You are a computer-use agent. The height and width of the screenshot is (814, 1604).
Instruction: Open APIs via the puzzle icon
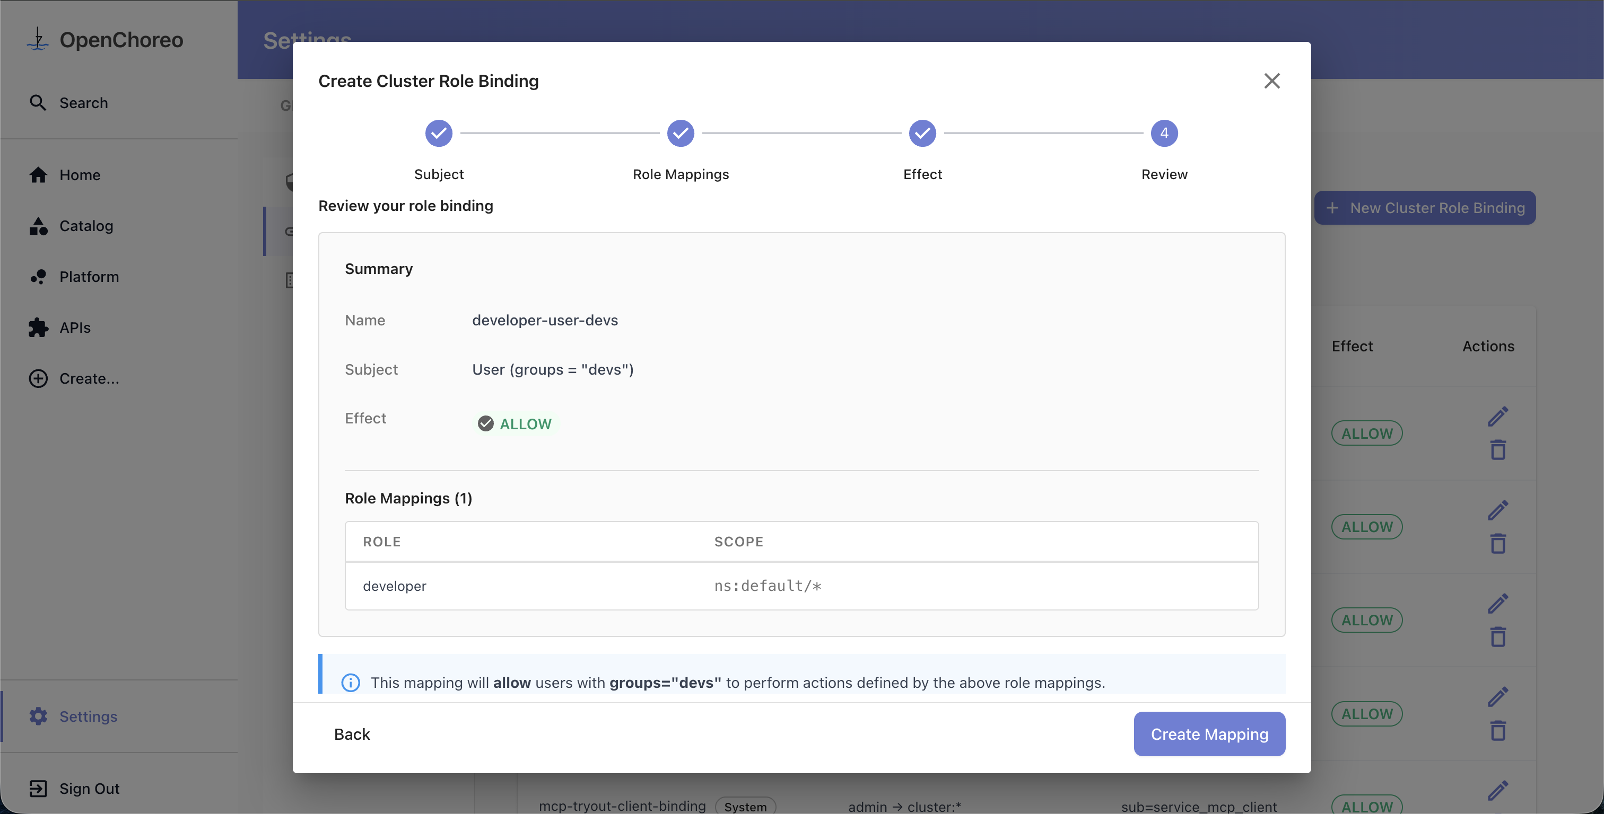pos(38,328)
